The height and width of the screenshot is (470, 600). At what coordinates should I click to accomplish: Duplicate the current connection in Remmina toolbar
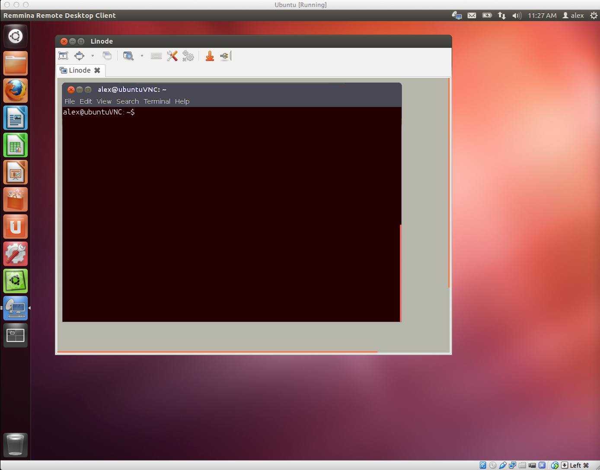click(107, 56)
